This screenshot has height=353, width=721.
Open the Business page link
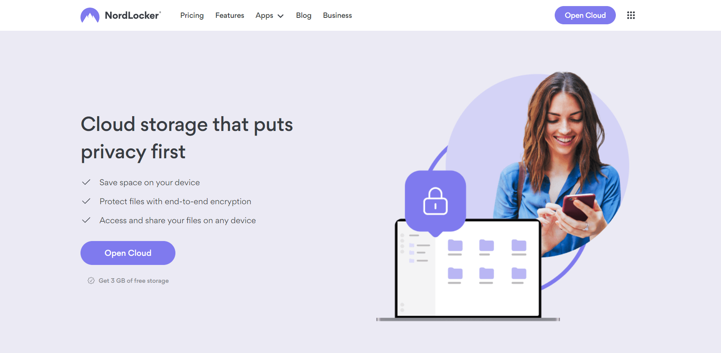tap(337, 16)
